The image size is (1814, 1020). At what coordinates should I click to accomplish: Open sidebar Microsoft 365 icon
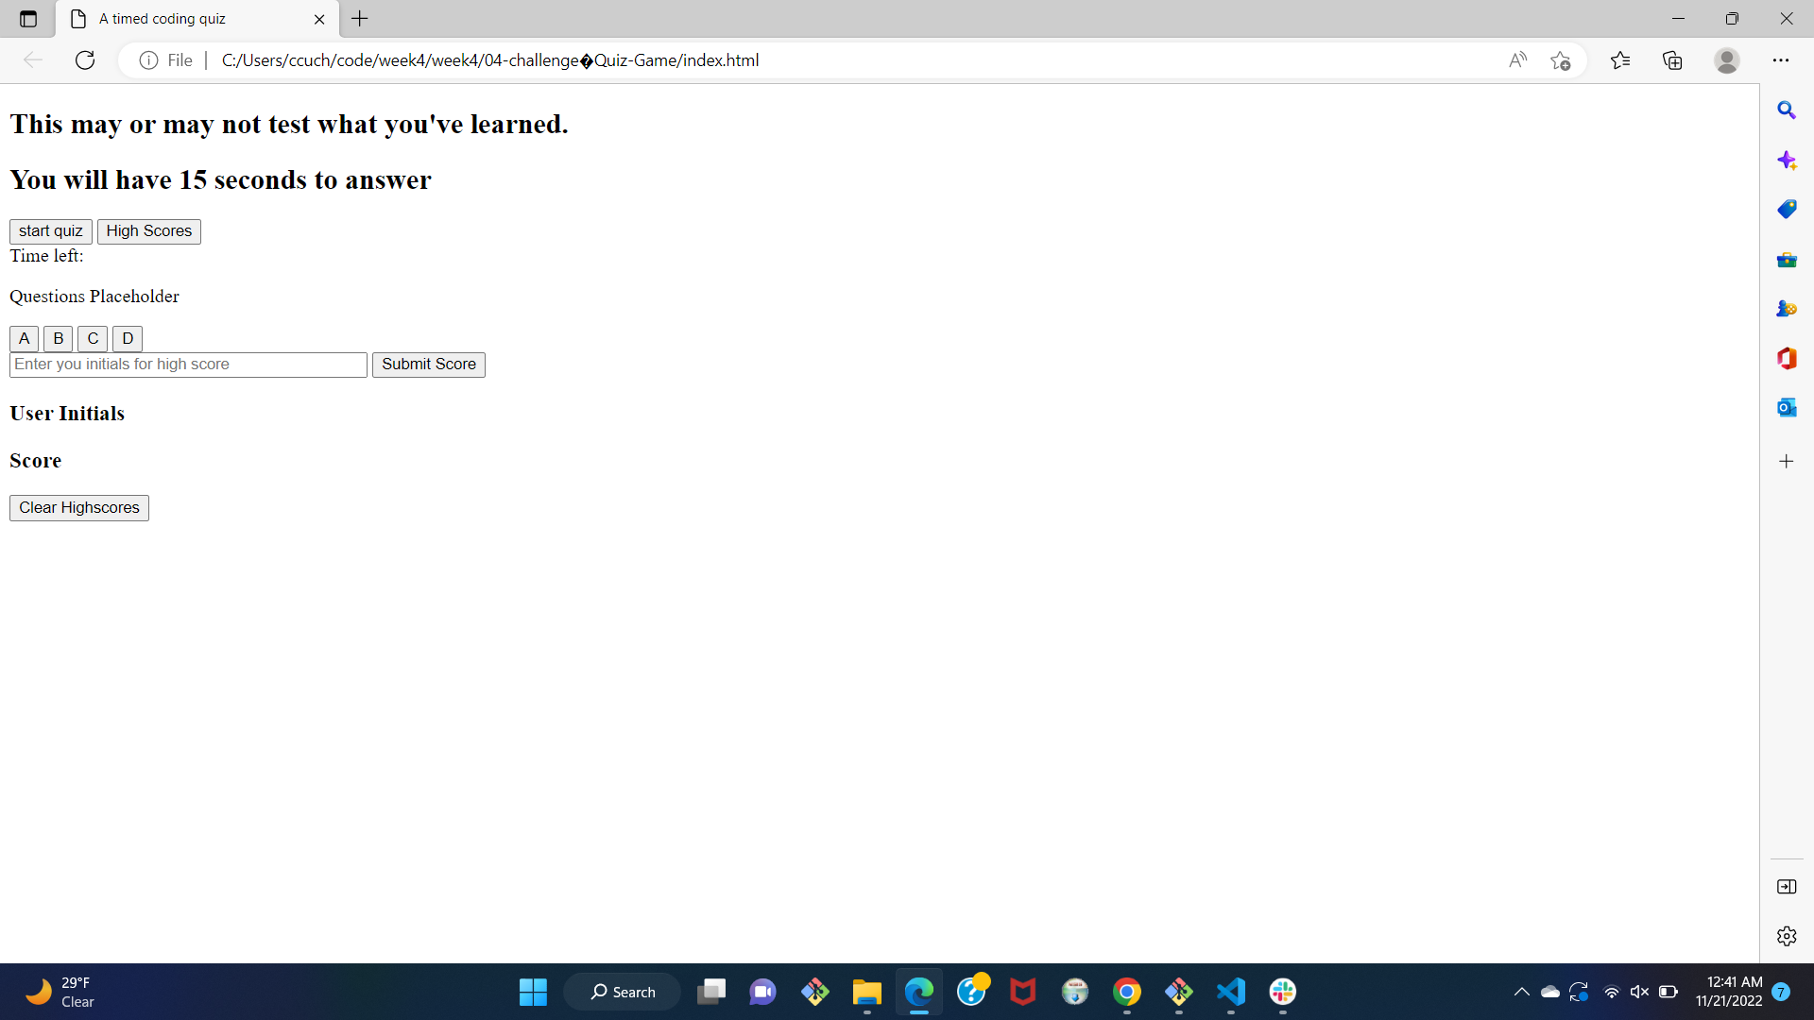pos(1787,359)
